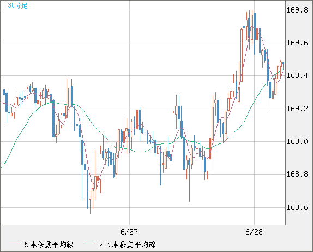Select the 169.4 price axis label
This screenshot has width=313, height=252.
coord(297,75)
